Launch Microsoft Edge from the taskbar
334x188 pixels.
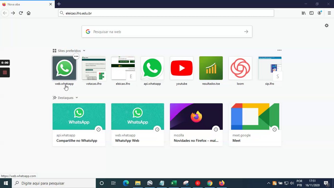coord(126,183)
